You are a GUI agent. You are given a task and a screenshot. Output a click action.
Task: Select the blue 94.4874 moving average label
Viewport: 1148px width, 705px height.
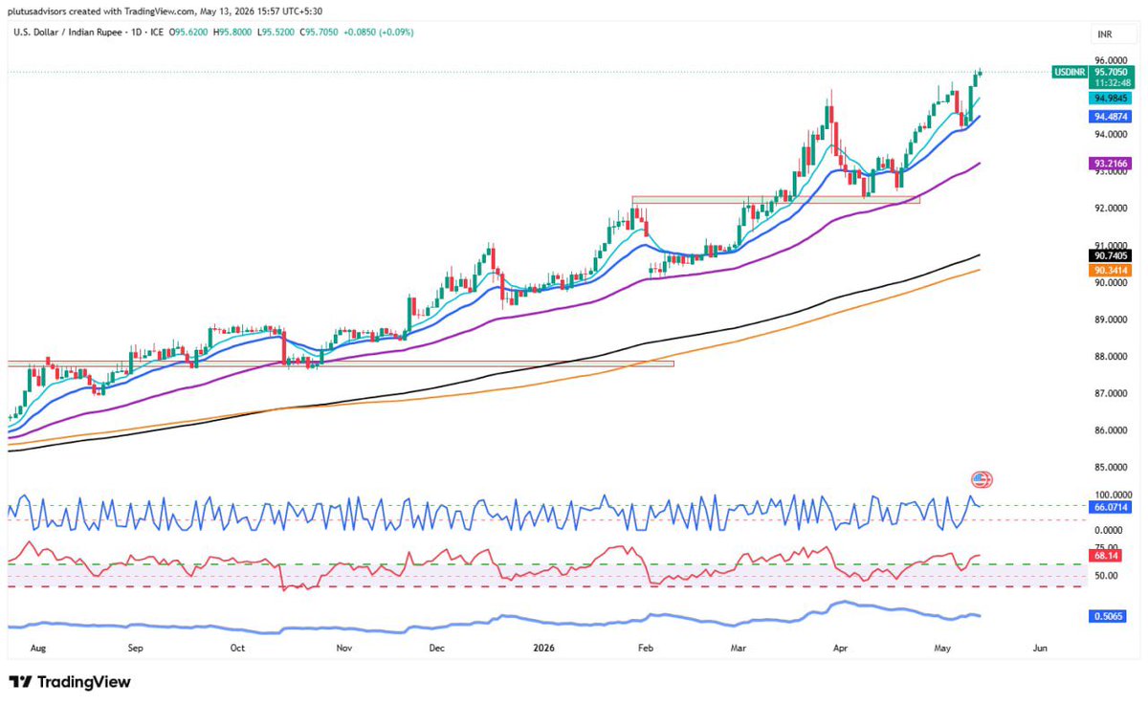[x=1111, y=116]
